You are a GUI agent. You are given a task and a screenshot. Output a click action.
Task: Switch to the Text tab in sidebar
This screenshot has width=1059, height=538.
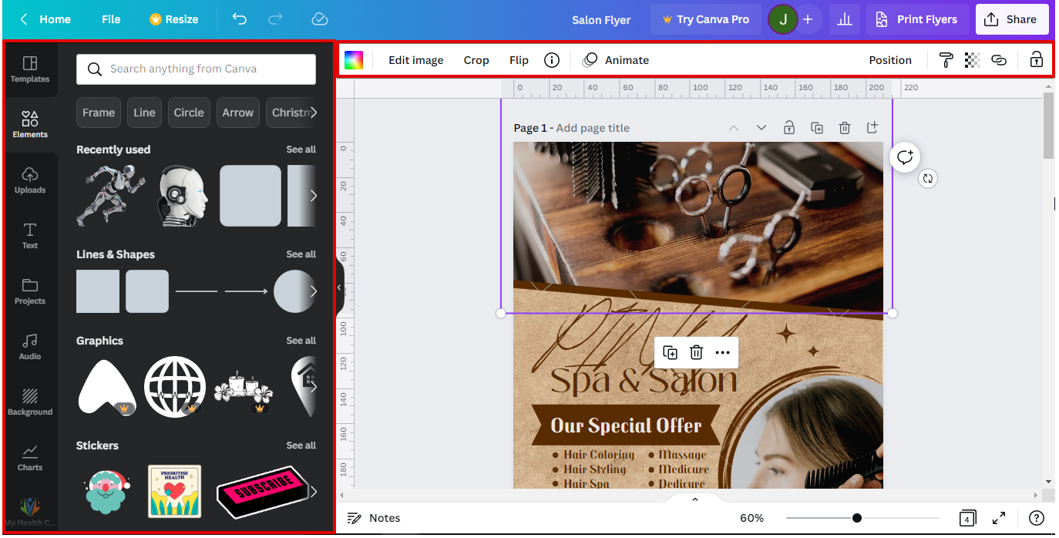tap(30, 235)
